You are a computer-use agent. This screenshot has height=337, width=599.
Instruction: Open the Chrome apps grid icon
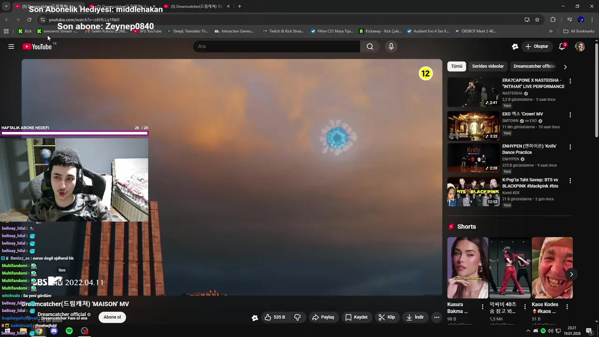[6, 31]
